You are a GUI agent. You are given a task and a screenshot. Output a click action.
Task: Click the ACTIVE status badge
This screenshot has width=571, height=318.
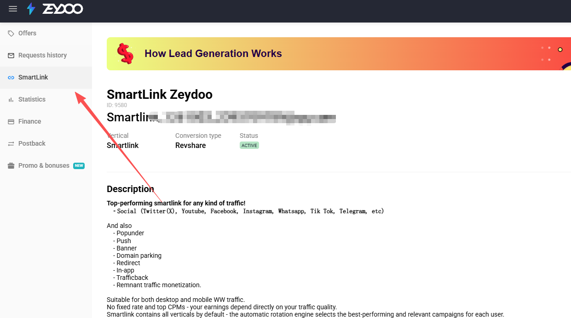click(x=249, y=145)
